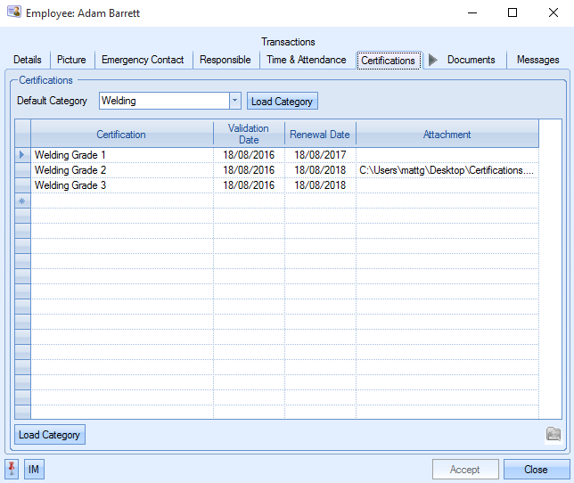Switch to the Details tab
This screenshot has height=483, width=574.
coord(28,60)
